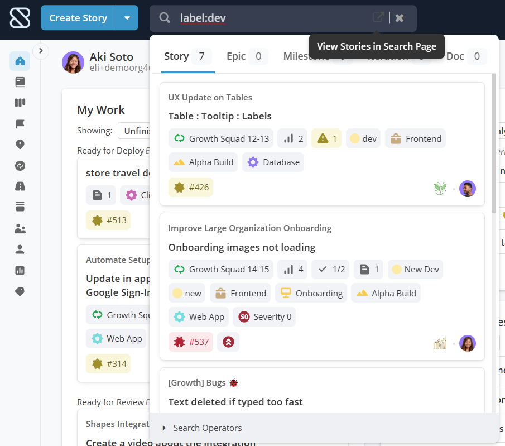Open the Showing filter dropdown

pyautogui.click(x=134, y=131)
